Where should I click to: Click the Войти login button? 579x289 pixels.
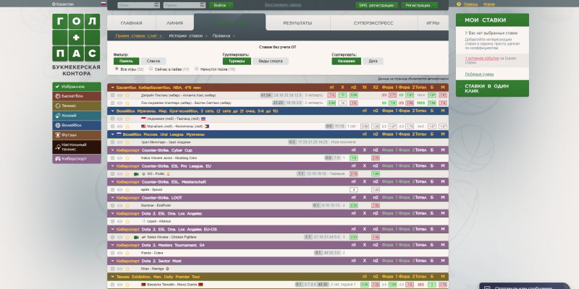click(x=221, y=5)
